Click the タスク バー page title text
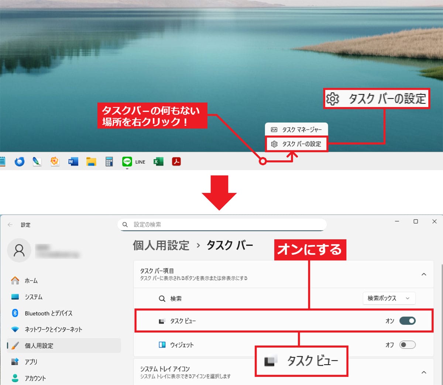The image size is (443, 385). point(230,245)
